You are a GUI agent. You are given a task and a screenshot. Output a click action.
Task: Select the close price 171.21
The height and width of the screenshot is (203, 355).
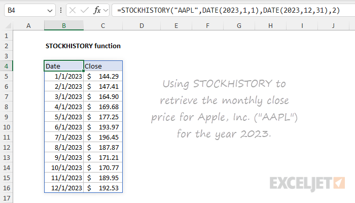[x=103, y=157]
